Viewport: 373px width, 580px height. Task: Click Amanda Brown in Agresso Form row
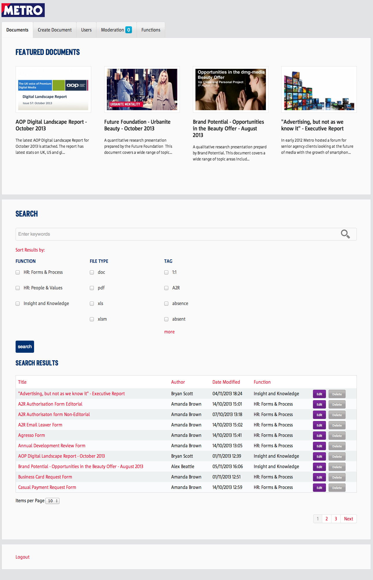pos(186,435)
